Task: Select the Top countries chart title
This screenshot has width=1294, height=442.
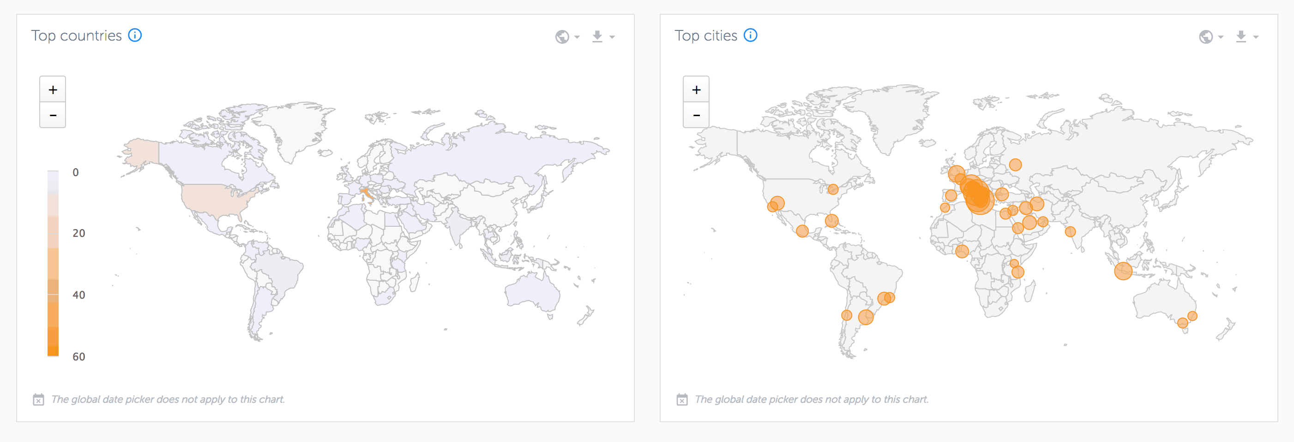Action: [76, 35]
